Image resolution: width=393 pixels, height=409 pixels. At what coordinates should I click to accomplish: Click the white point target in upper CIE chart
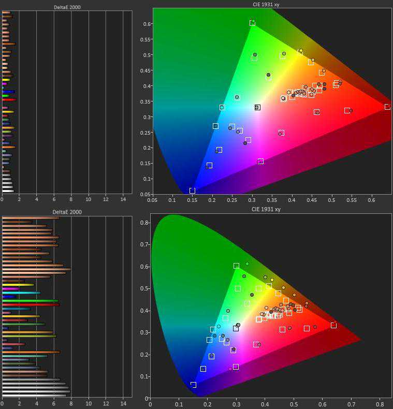coord(257,107)
